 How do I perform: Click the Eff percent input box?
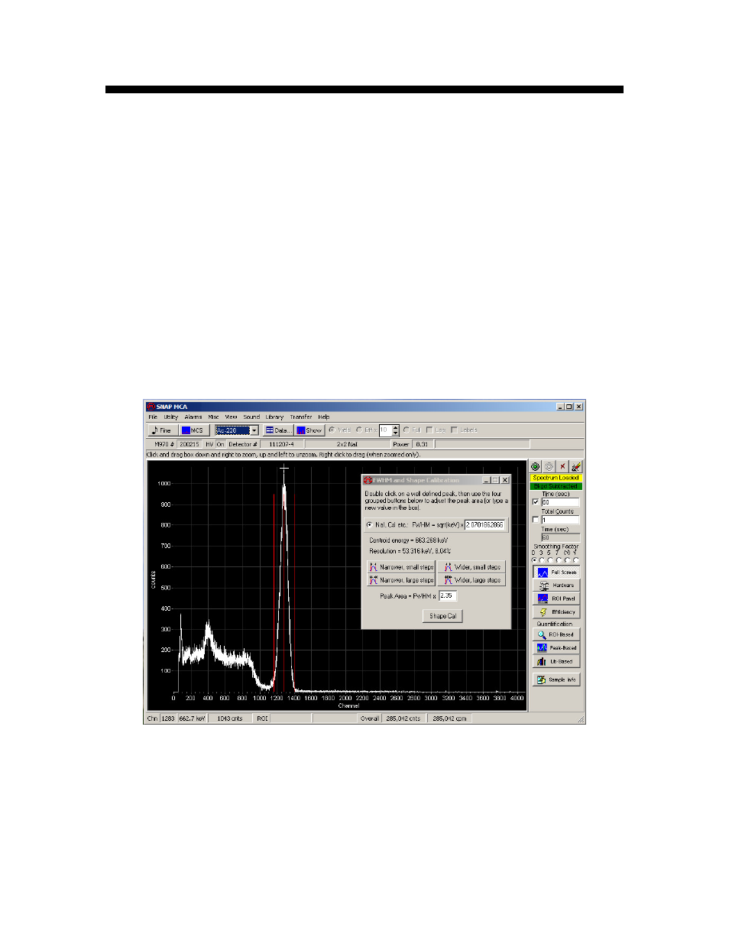point(385,430)
